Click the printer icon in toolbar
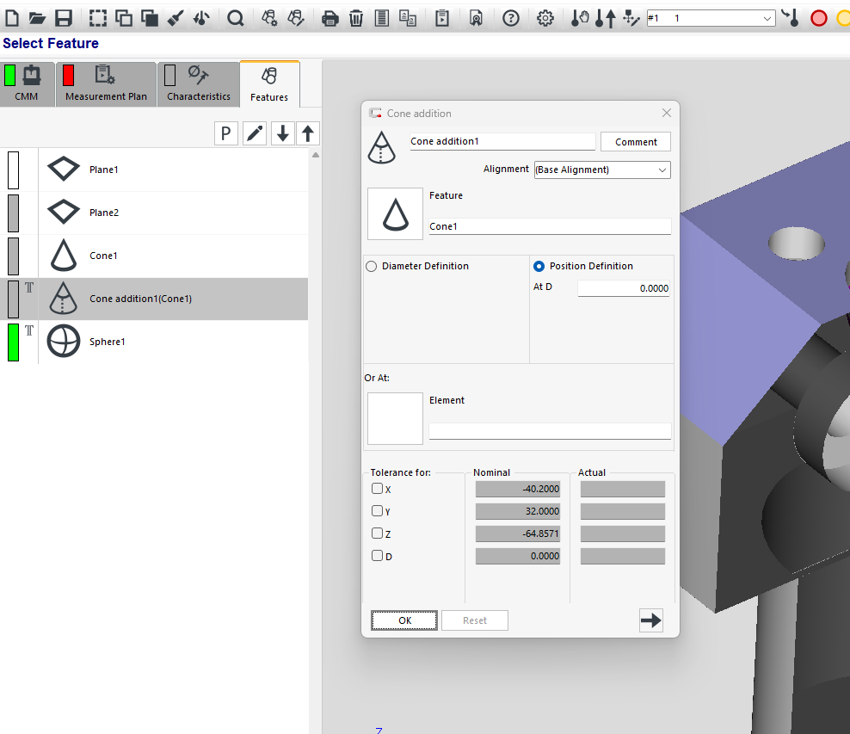The height and width of the screenshot is (734, 850). 330,18
